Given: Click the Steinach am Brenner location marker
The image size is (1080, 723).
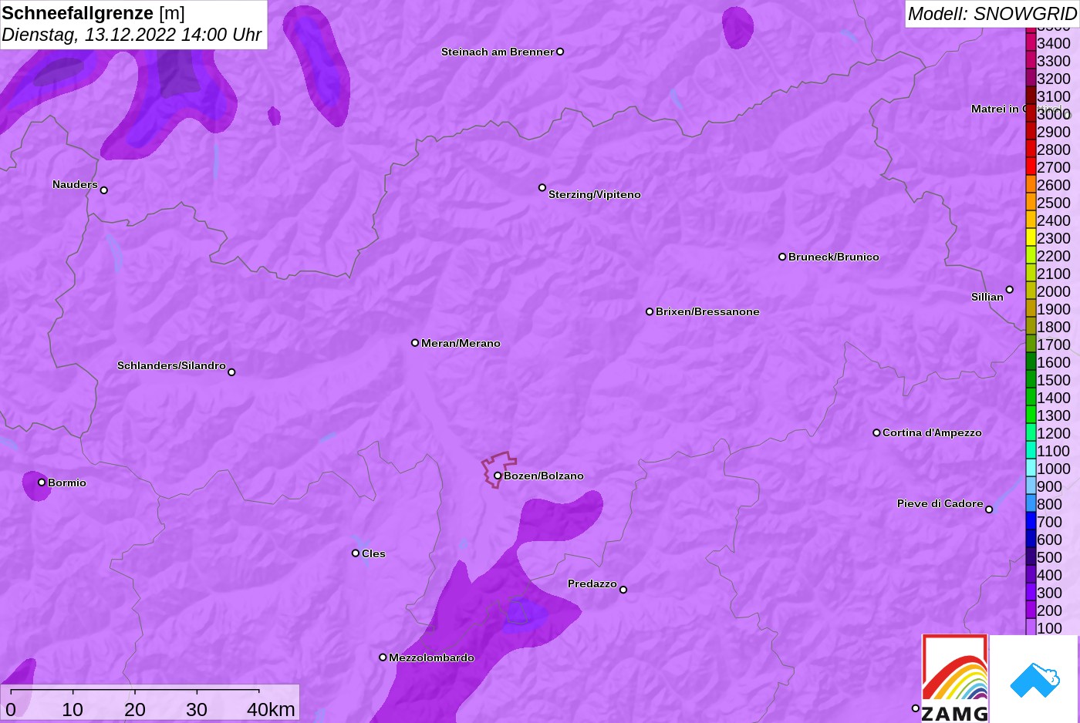Looking at the screenshot, I should [x=560, y=52].
